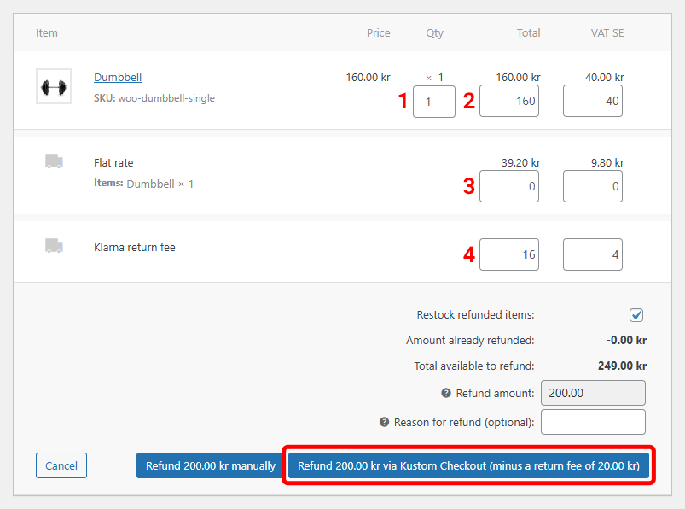Viewport: 685px width, 509px height.
Task: Select the Flat rate refund total field
Action: [x=509, y=186]
